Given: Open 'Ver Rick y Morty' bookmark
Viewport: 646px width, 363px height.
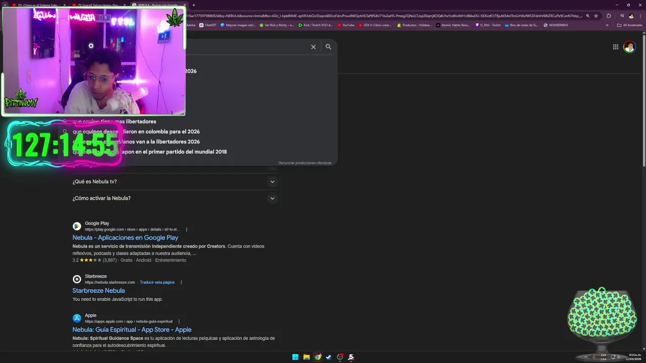Looking at the screenshot, I should tap(277, 25).
